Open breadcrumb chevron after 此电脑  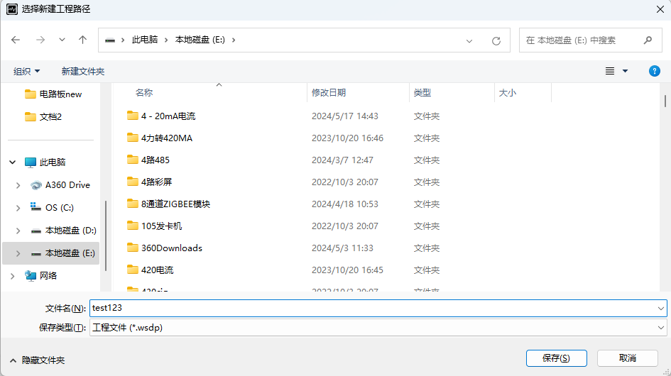coord(166,40)
